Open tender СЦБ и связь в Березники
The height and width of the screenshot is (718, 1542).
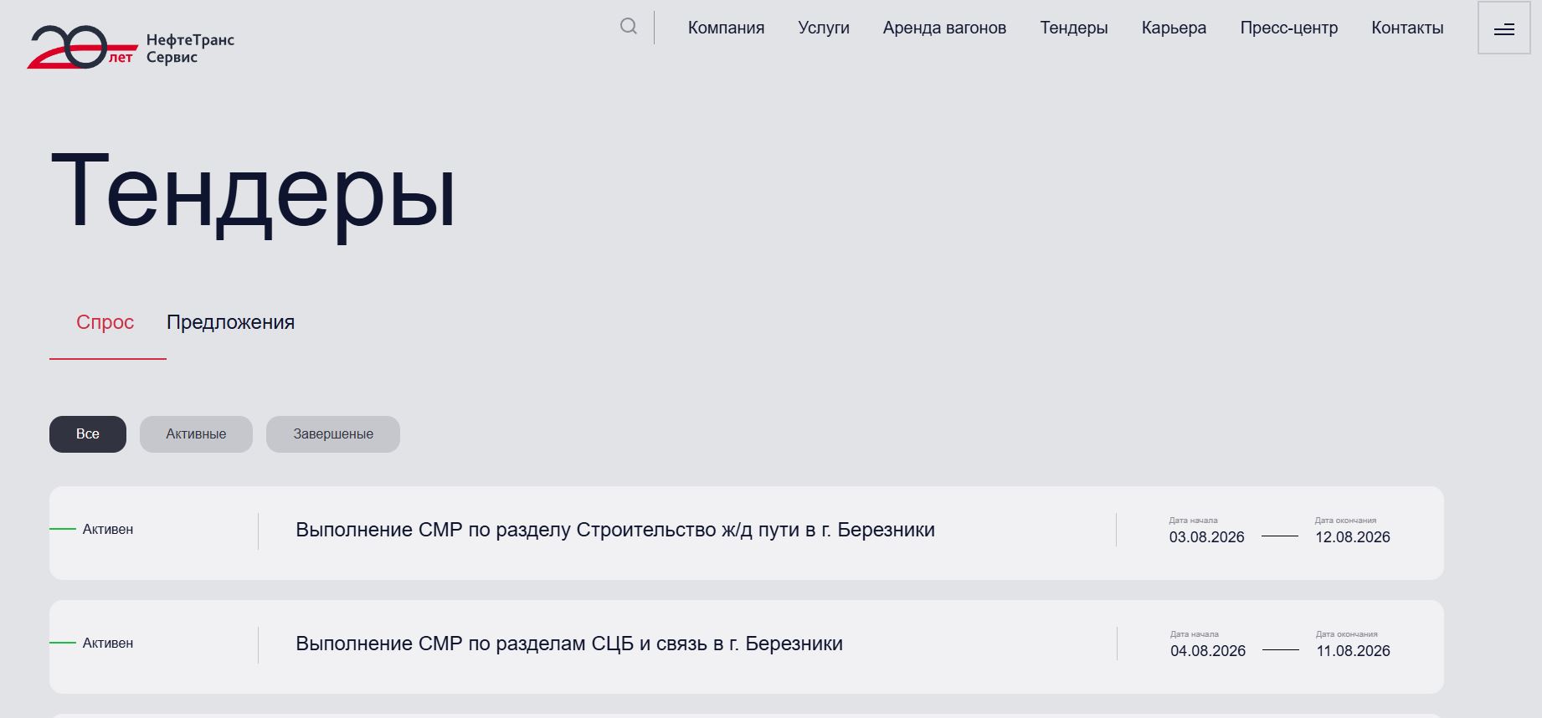click(x=569, y=644)
